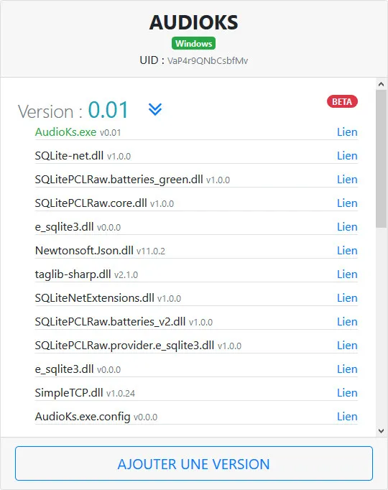Image resolution: width=388 pixels, height=490 pixels.
Task: Click the red BETA badge
Action: [342, 101]
